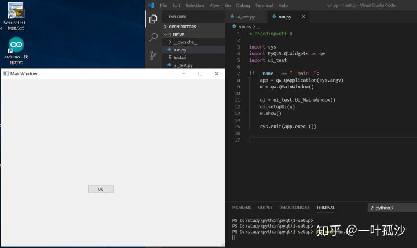The image size is (417, 248).
Task: Minimize the MainWindow window
Action: click(184, 73)
